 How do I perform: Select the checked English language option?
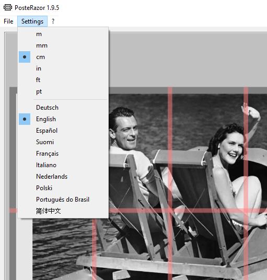(63, 119)
